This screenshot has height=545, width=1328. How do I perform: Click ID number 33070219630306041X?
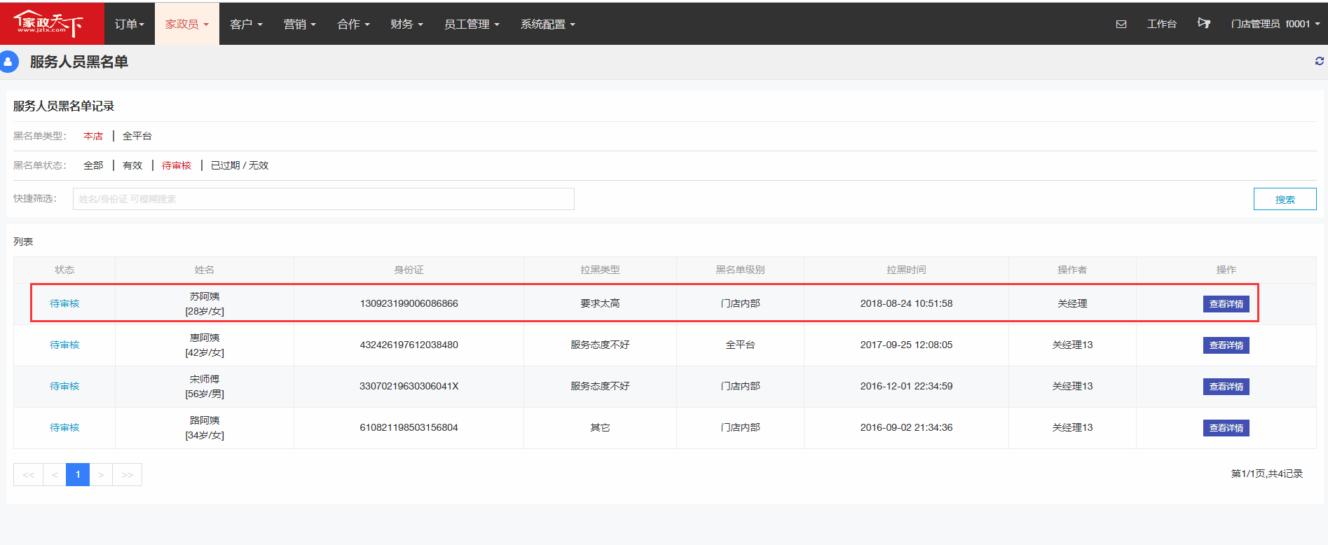(409, 386)
